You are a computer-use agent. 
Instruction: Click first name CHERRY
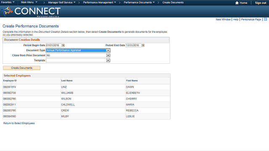tap(132, 99)
